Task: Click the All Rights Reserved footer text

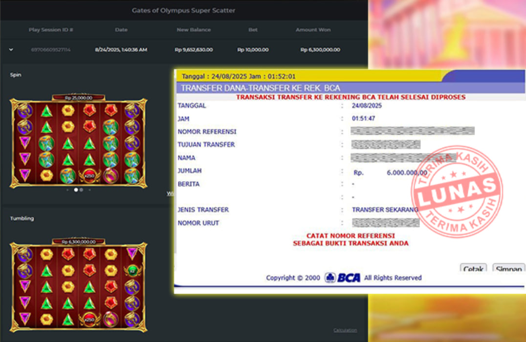Action: (393, 278)
